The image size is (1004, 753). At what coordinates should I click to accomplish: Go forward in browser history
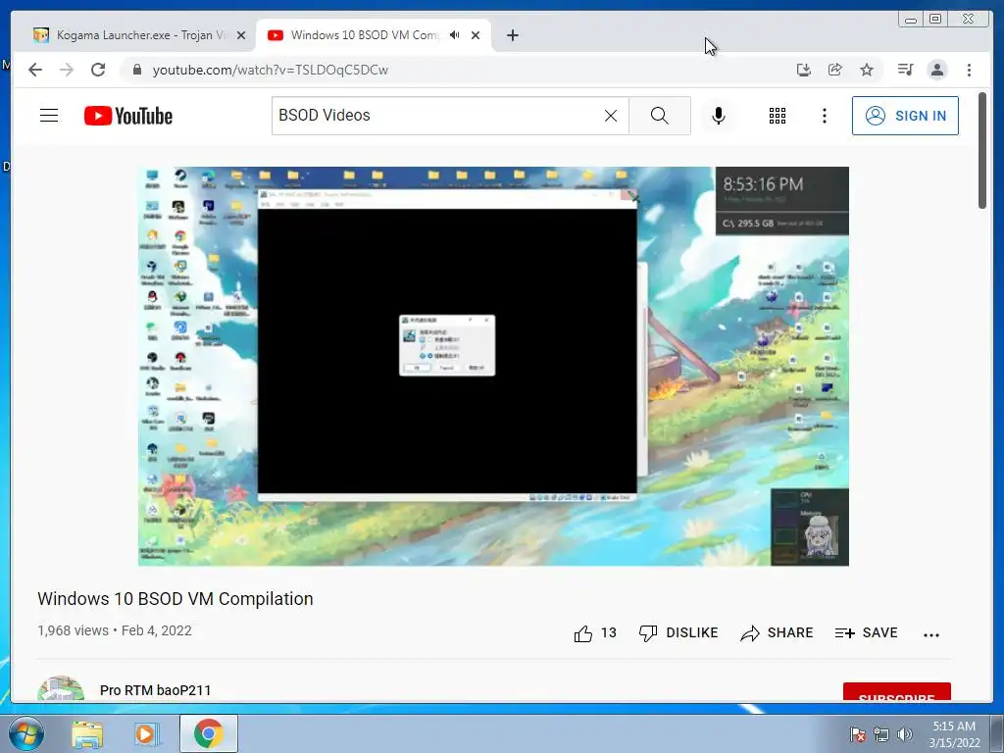point(67,70)
